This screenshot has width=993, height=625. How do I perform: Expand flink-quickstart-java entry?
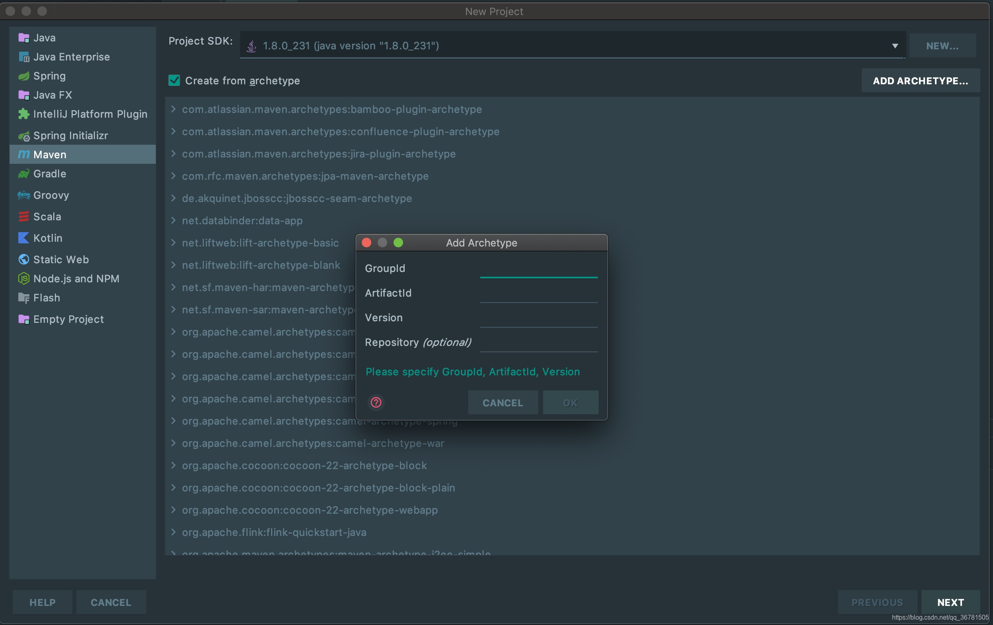173,532
